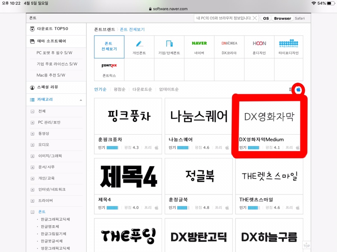Open the 제목4 font preview thumbnail

128,176
